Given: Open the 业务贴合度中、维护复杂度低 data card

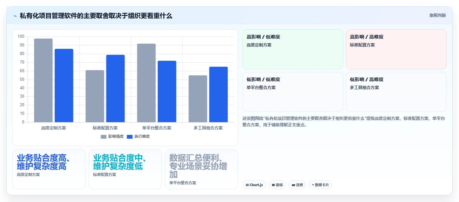Looking at the screenshot, I should click(x=125, y=169).
